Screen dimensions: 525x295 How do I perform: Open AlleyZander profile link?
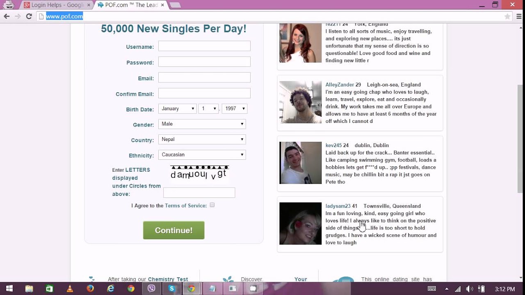click(x=340, y=85)
